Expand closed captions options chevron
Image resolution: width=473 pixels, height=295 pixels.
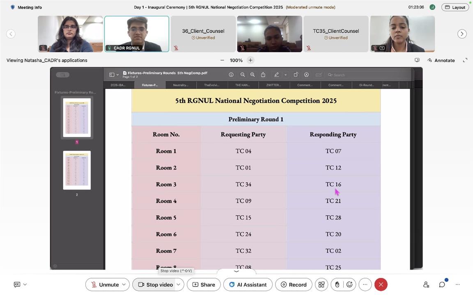(x=25, y=284)
